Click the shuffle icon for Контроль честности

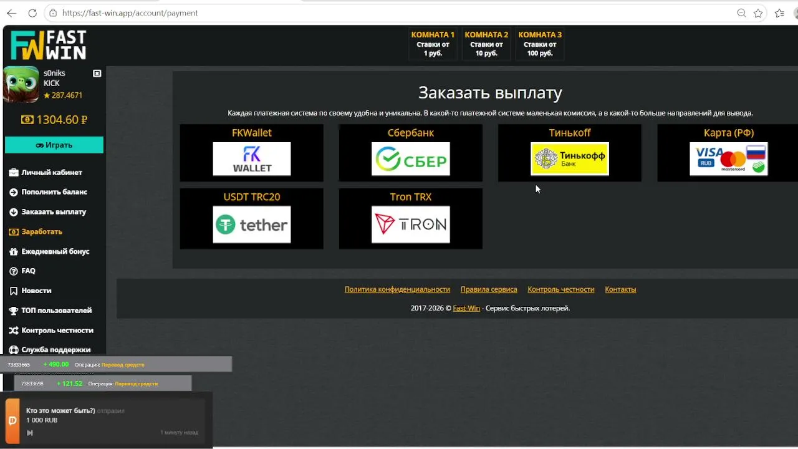14,331
